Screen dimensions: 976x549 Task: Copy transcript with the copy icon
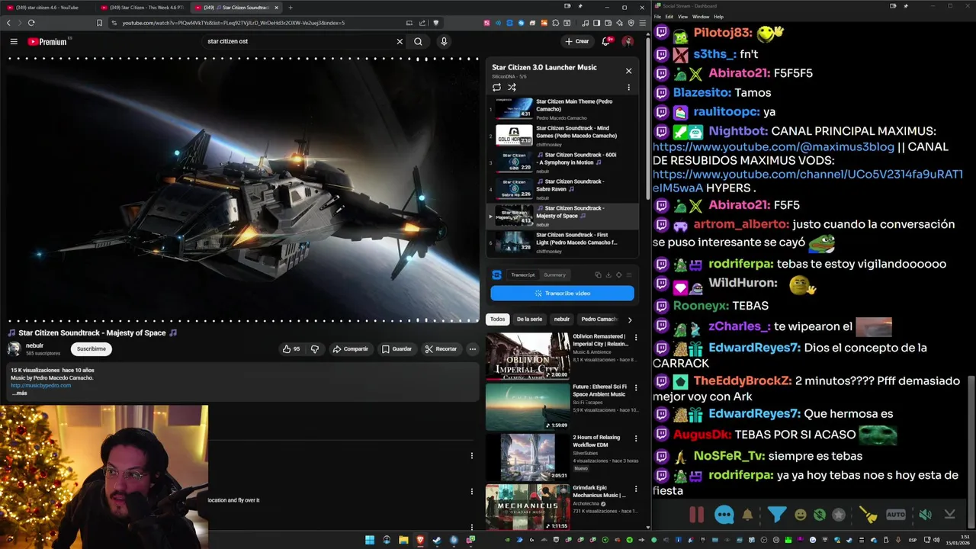click(x=598, y=274)
